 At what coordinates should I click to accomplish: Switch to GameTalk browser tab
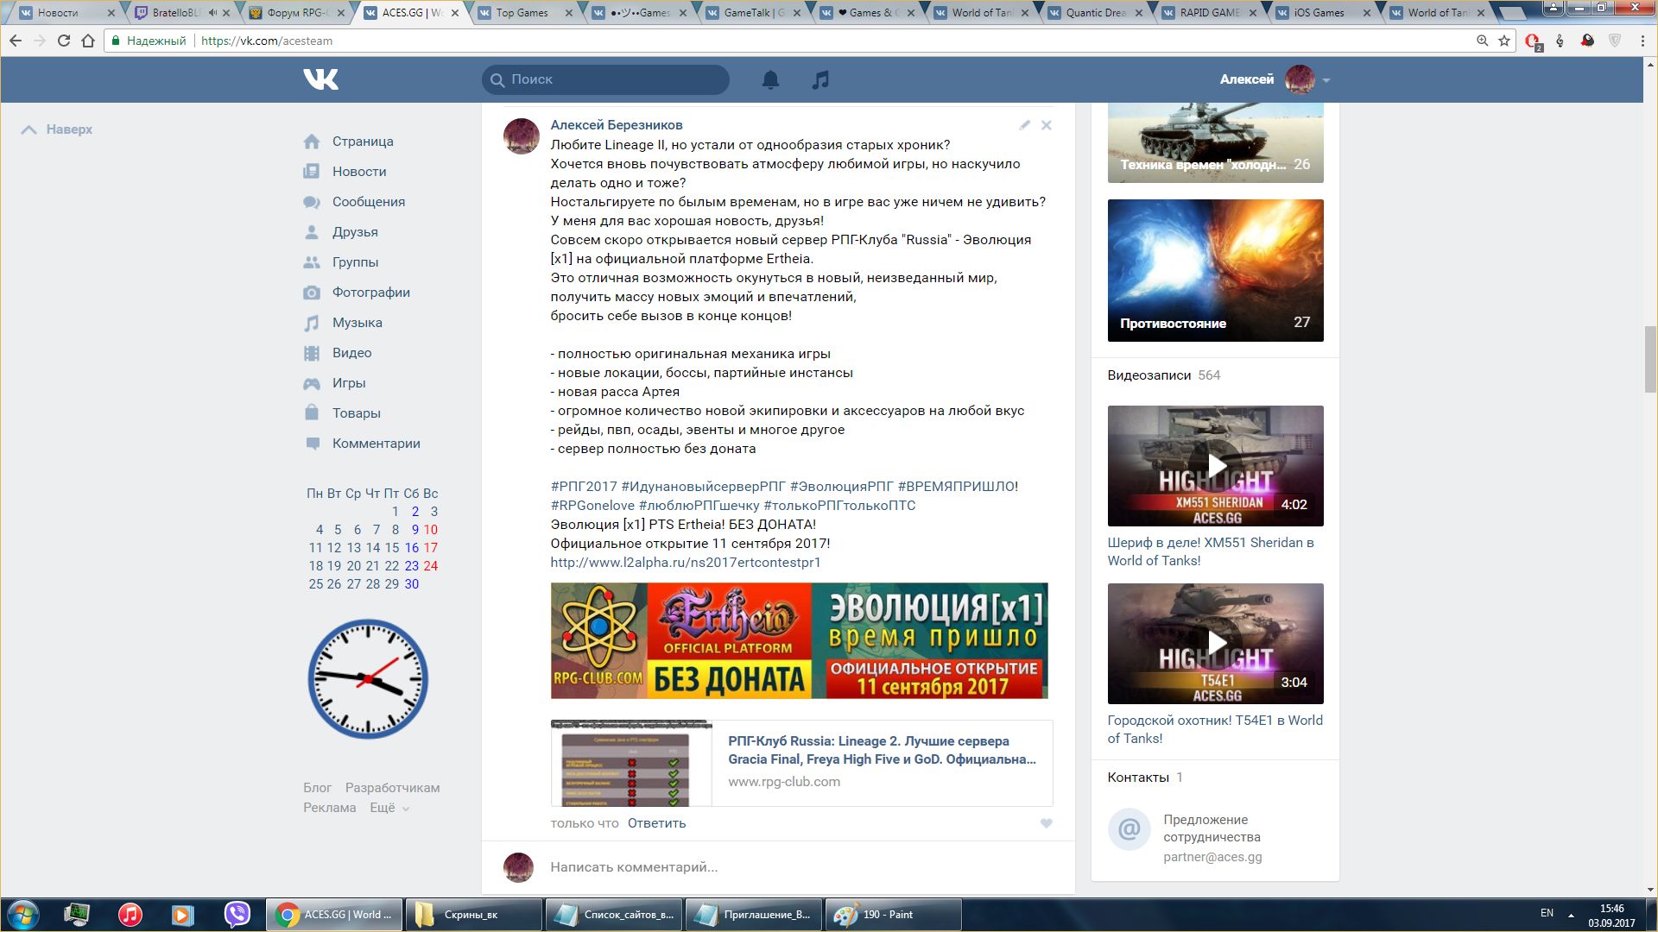click(753, 13)
